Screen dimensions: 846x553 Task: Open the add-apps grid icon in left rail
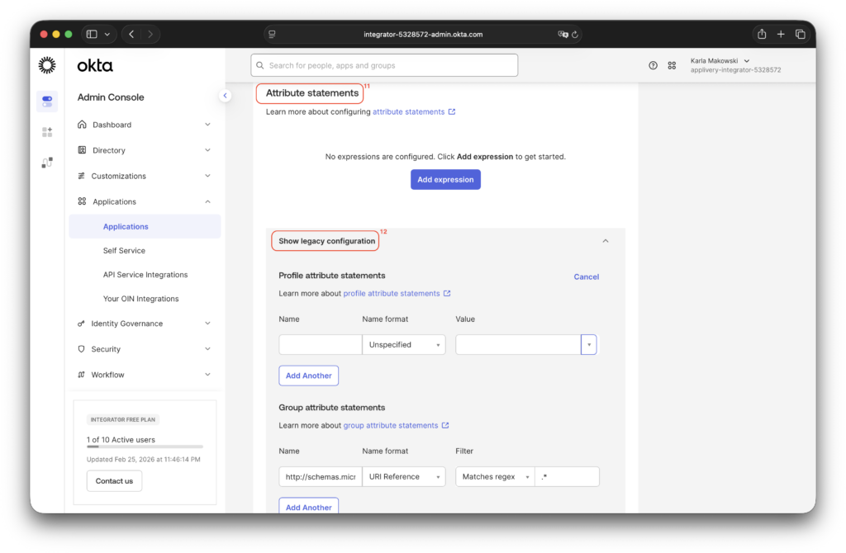[47, 132]
